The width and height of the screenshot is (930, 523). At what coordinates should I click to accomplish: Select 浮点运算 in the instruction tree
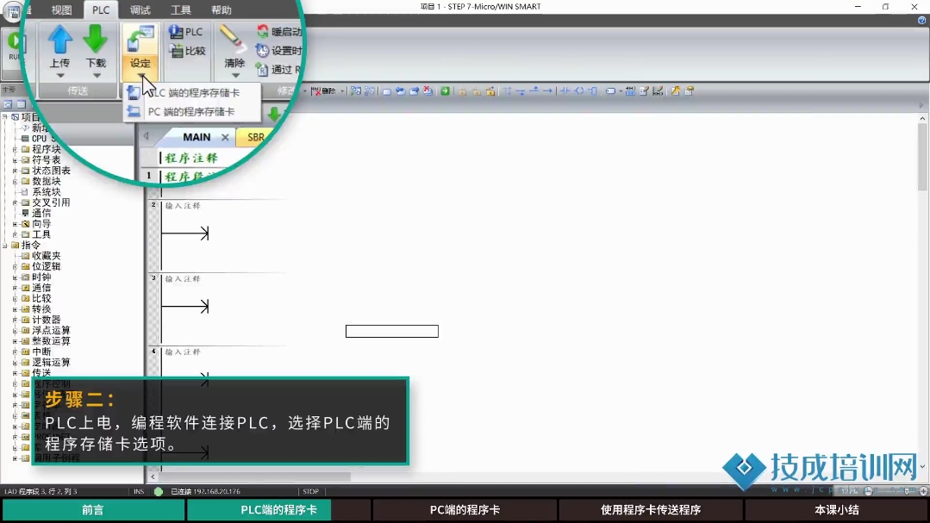(x=51, y=331)
